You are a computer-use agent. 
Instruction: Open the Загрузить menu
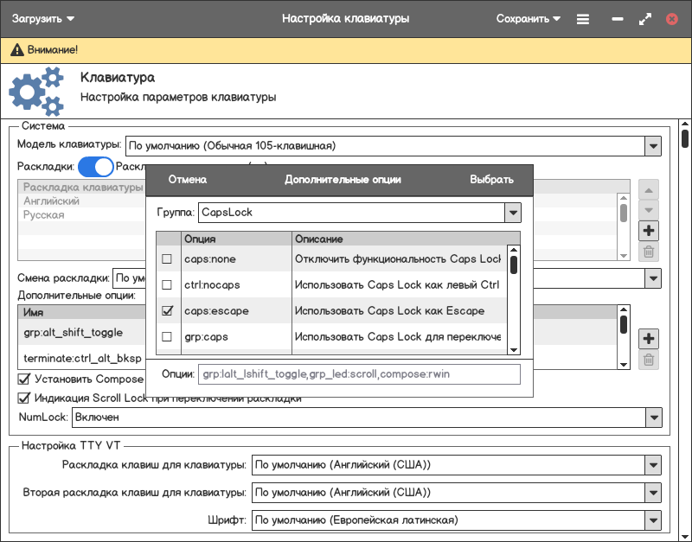pos(42,18)
